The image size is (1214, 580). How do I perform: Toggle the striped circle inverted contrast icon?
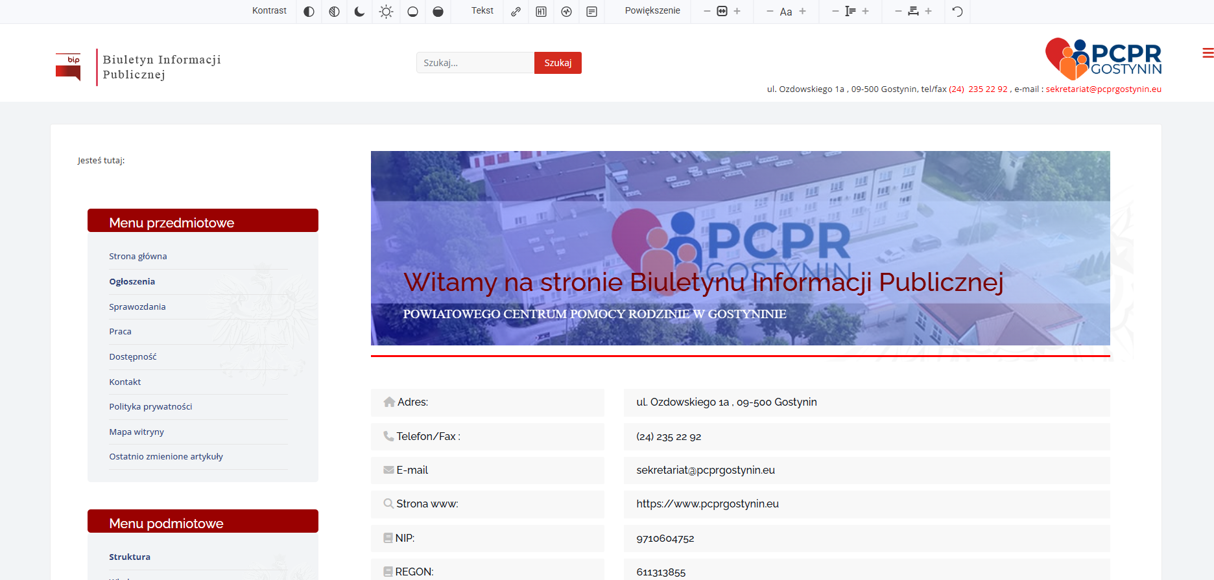pos(334,12)
